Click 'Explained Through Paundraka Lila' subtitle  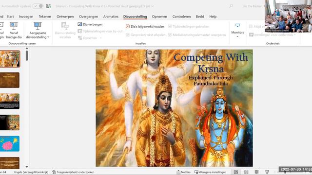pos(211,81)
